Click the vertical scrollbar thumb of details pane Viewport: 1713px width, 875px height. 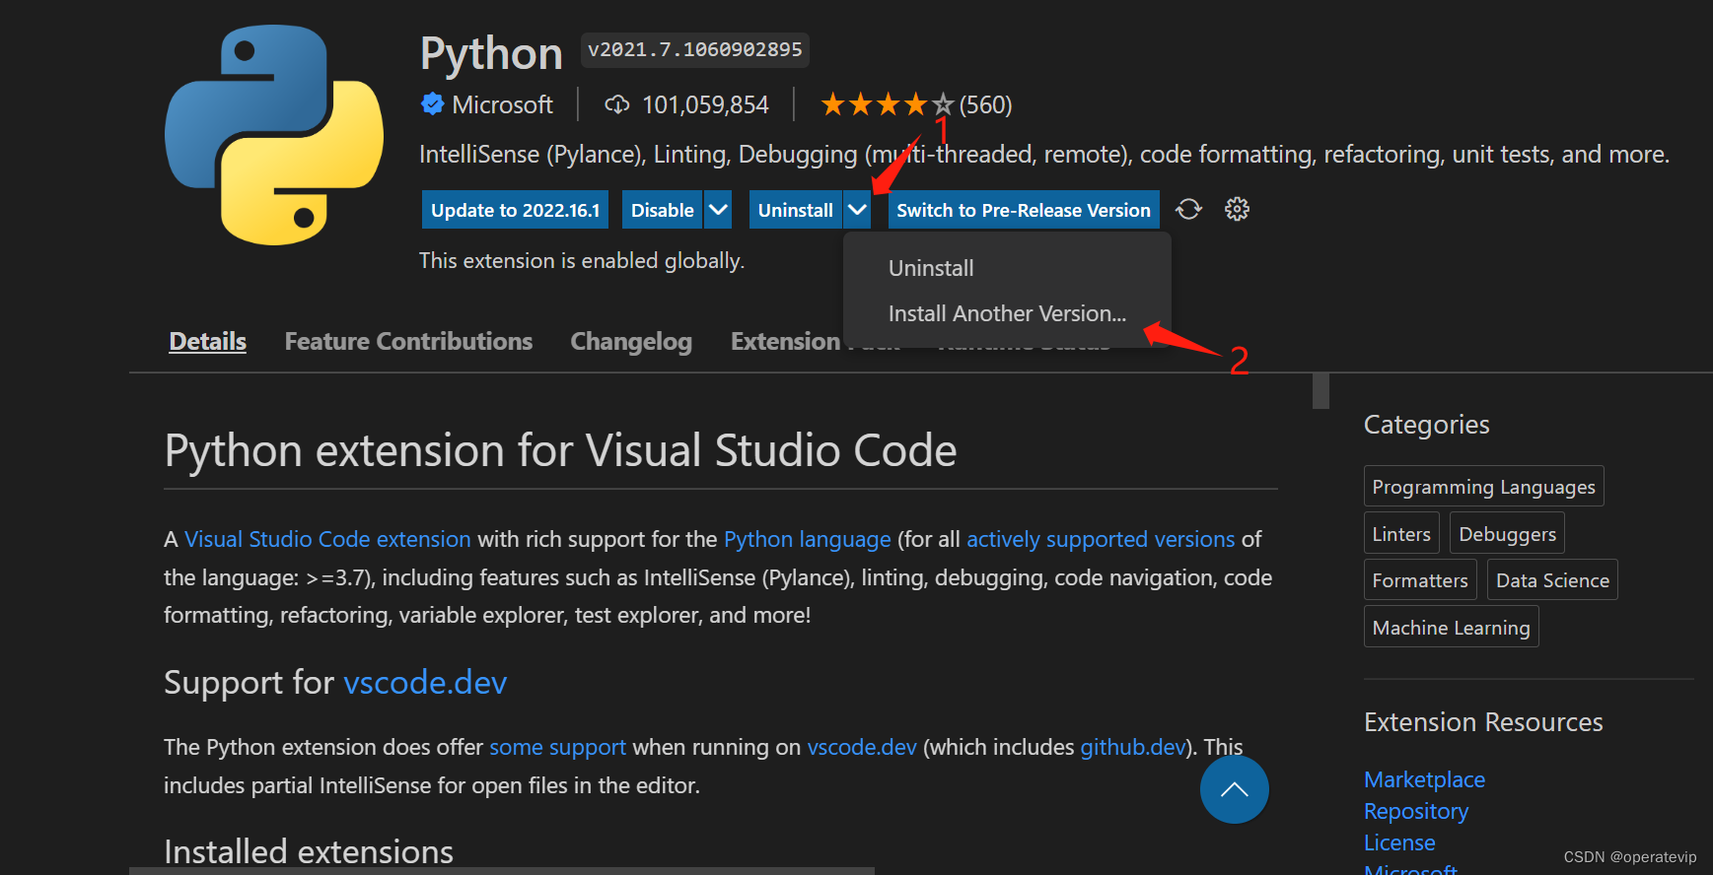pos(1320,390)
